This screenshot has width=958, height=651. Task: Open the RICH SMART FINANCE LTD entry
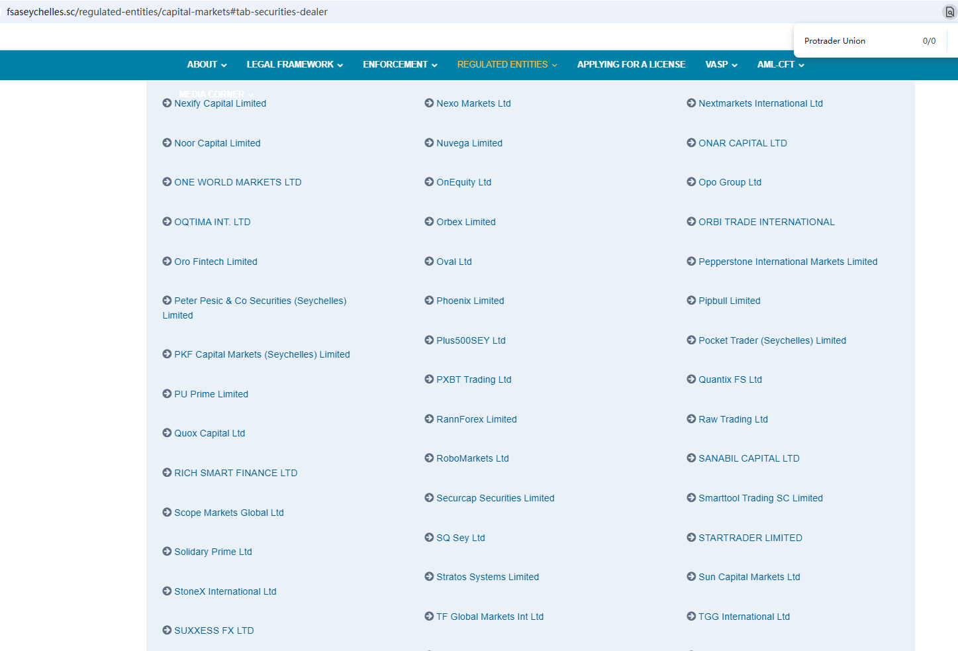(x=236, y=473)
